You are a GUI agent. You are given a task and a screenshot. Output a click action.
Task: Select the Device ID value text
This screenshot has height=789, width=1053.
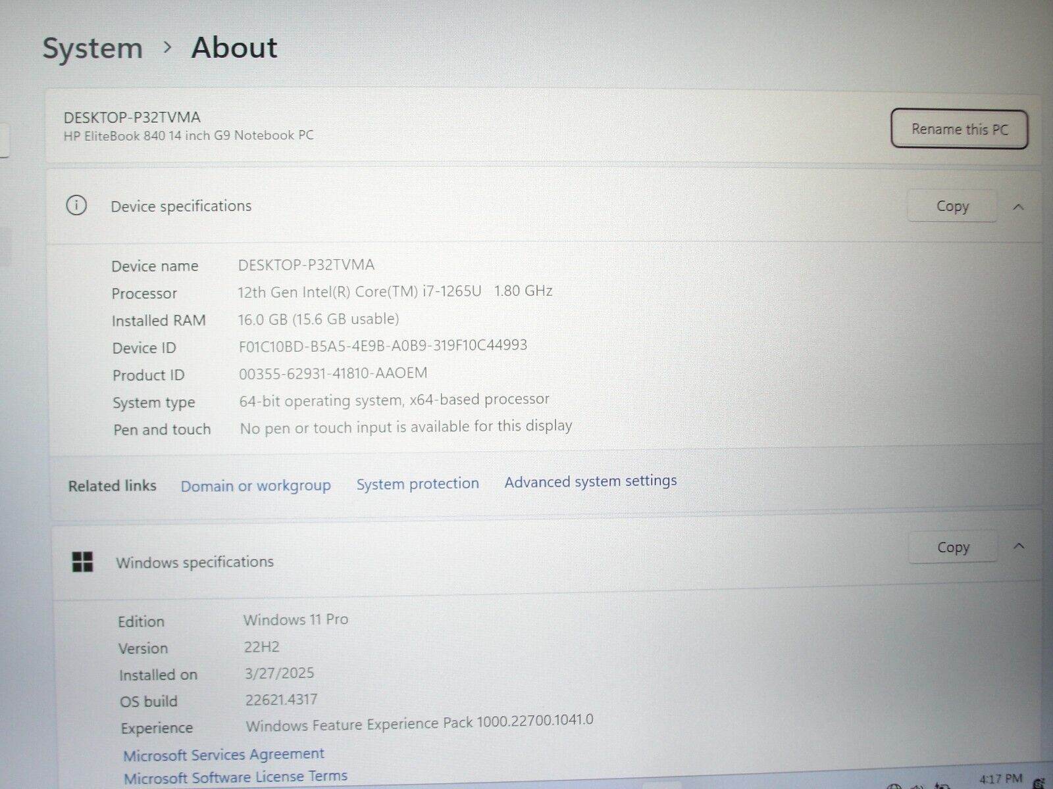[382, 345]
